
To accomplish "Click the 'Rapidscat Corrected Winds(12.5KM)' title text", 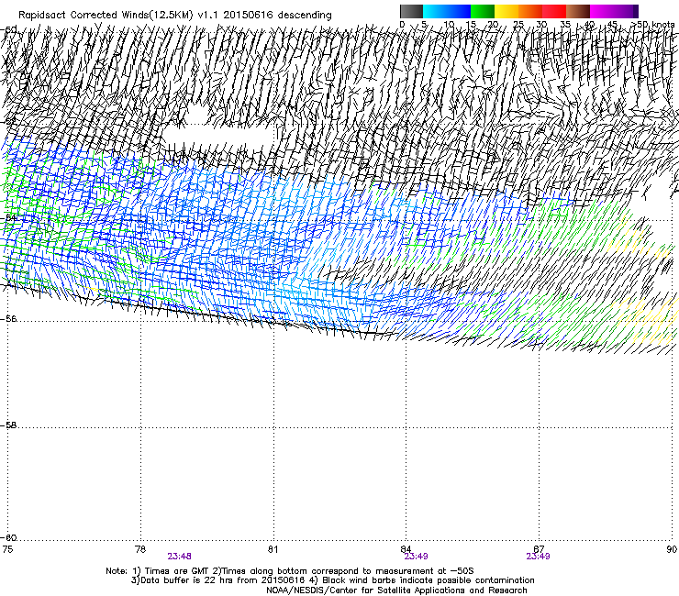I will click(106, 16).
